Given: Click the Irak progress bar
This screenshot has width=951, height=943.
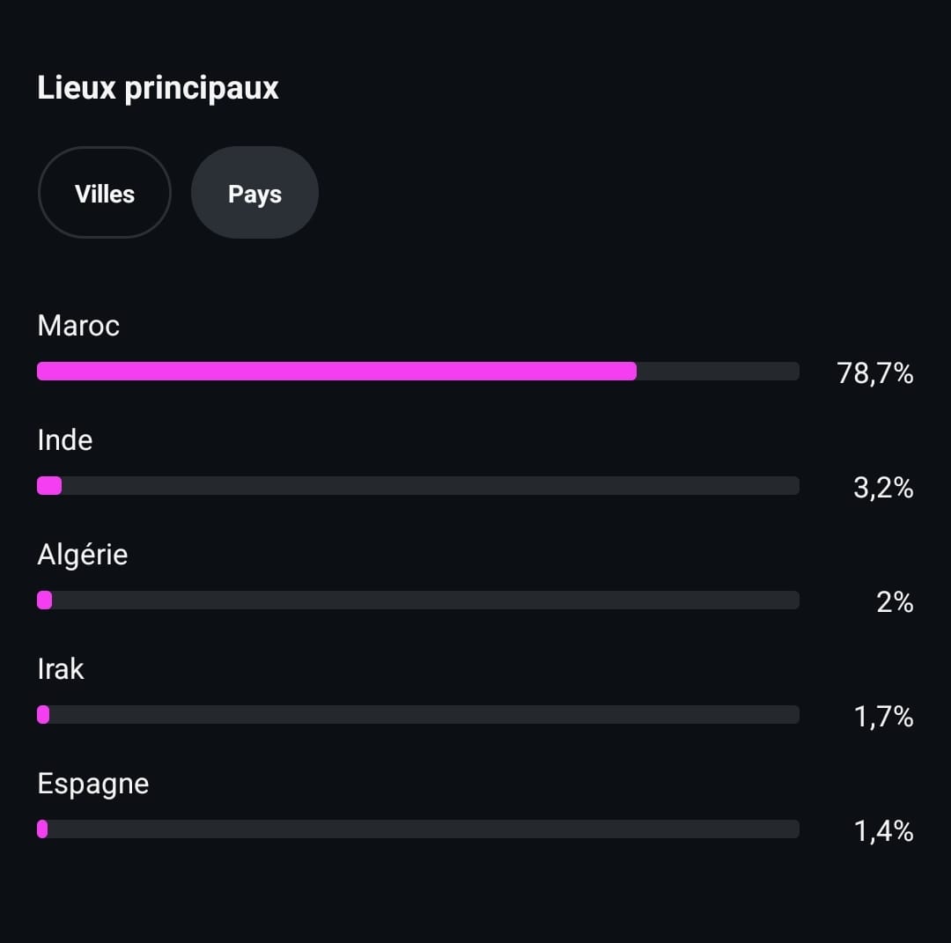Looking at the screenshot, I should tap(418, 715).
